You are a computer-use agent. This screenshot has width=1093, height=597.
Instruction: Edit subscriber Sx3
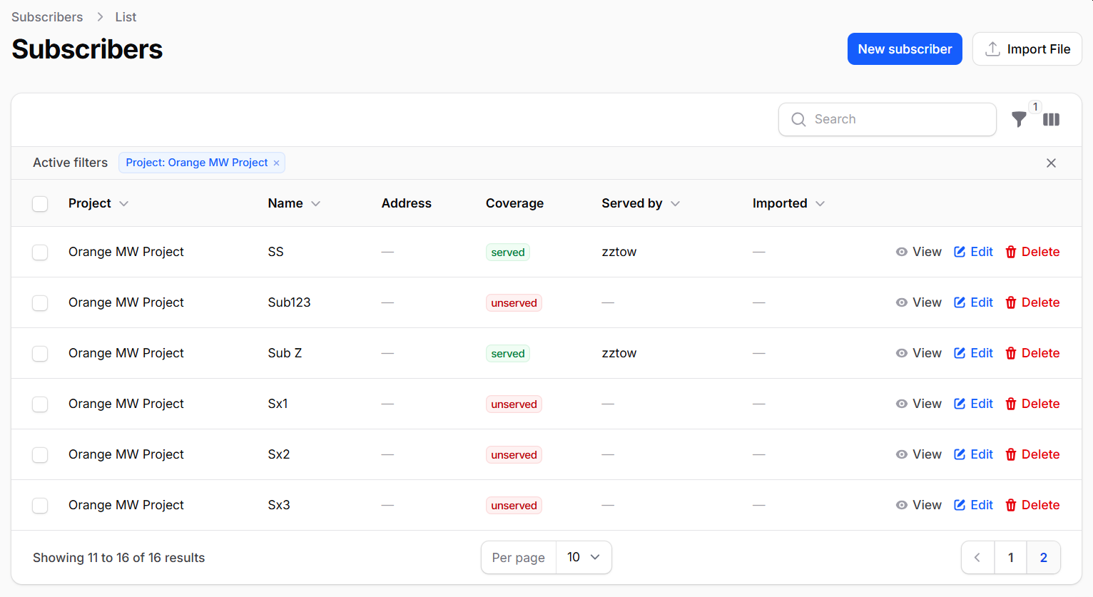pos(973,505)
